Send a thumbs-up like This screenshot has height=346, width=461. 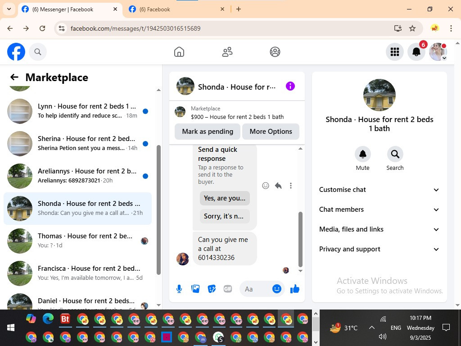[294, 289]
